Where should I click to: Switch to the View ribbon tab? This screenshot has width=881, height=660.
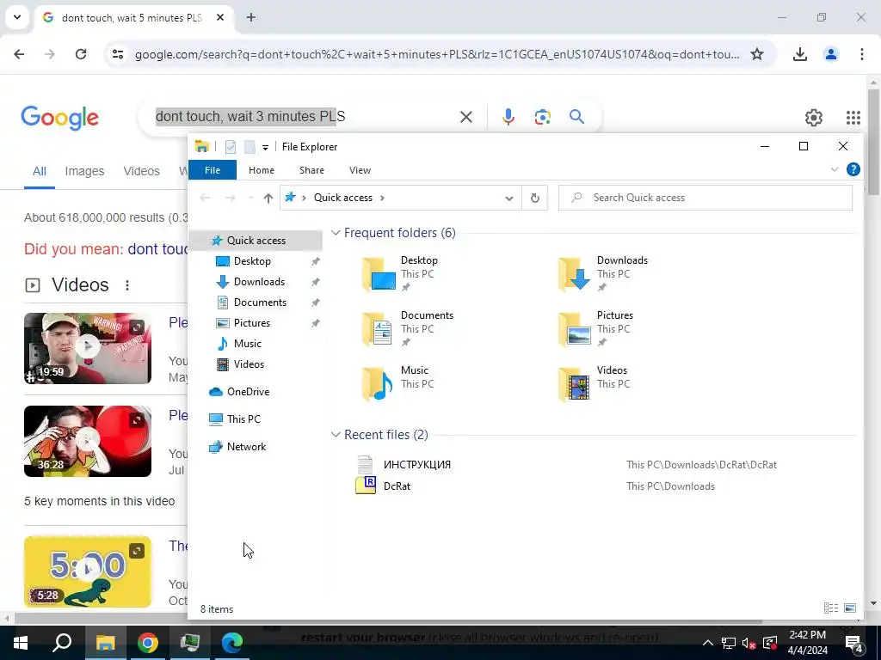(360, 170)
